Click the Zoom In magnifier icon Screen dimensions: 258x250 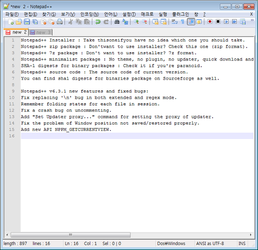tap(136, 22)
